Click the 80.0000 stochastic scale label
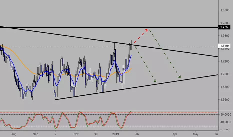Screen dimensions: 233x137 coord(226,115)
